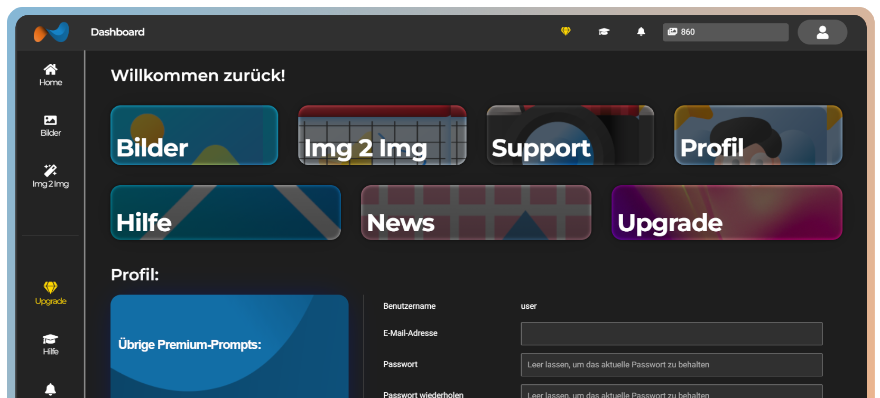Click the Passwort input field
This screenshot has width=880, height=398.
coord(671,365)
